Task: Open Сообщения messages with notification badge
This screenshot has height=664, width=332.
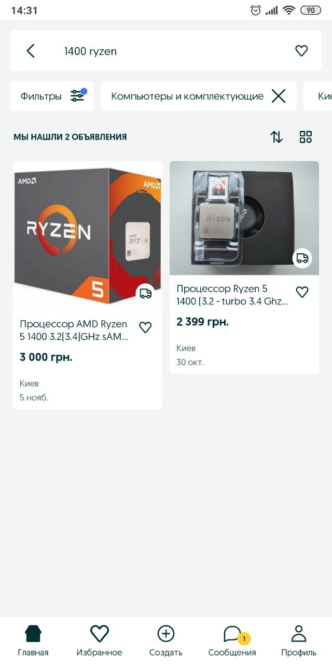Action: [232, 641]
